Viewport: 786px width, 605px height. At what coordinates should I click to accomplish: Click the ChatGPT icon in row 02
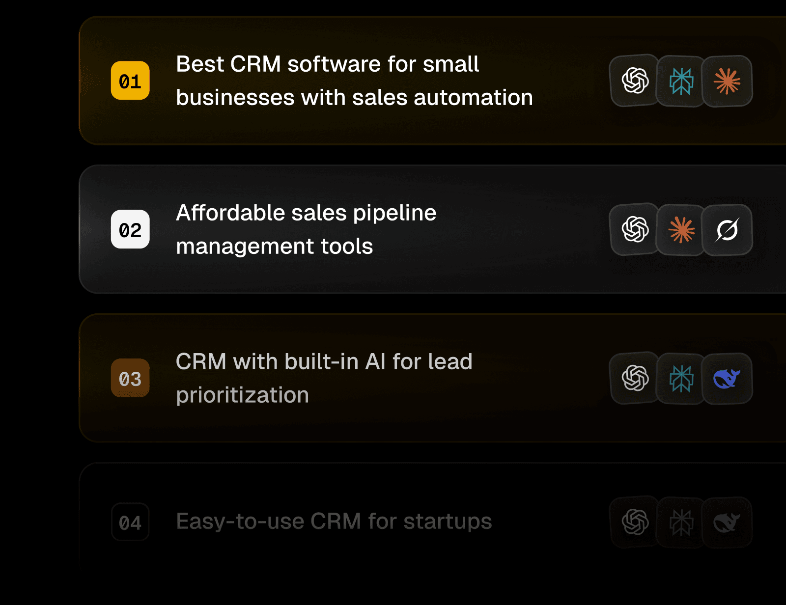click(635, 229)
